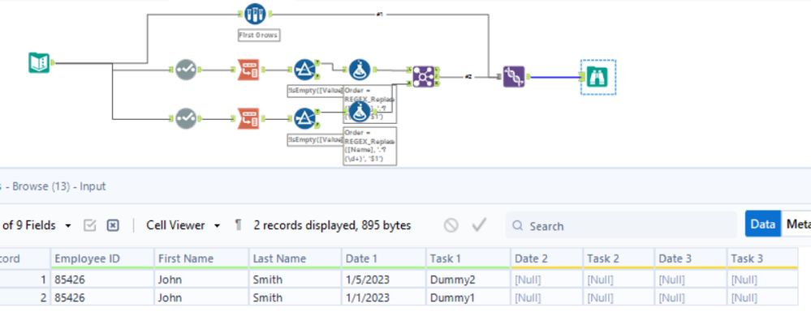Select Employee ID 85426 in record 2
This screenshot has height=320, width=811.
102,298
